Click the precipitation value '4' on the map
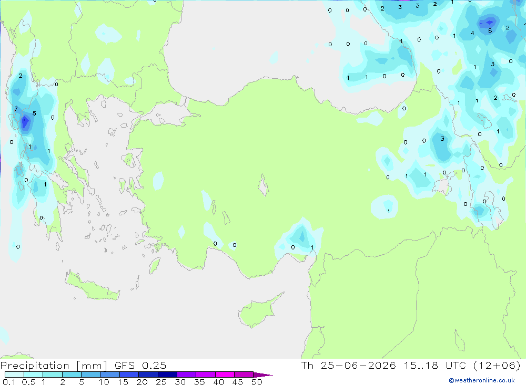Image resolution: width=526 pixels, height=385 pixels. (x=472, y=33)
